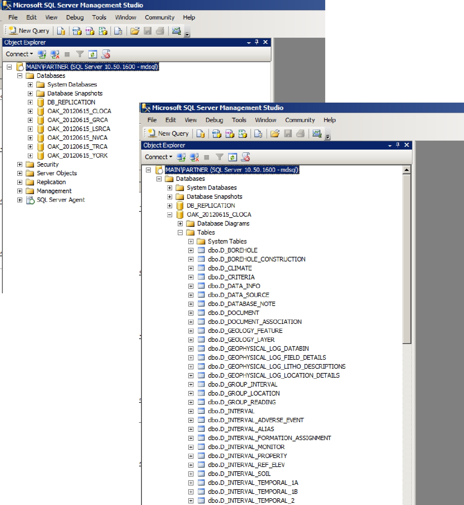This screenshot has width=464, height=505.
Task: Select Server Objects folder in back window
Action: [57, 173]
